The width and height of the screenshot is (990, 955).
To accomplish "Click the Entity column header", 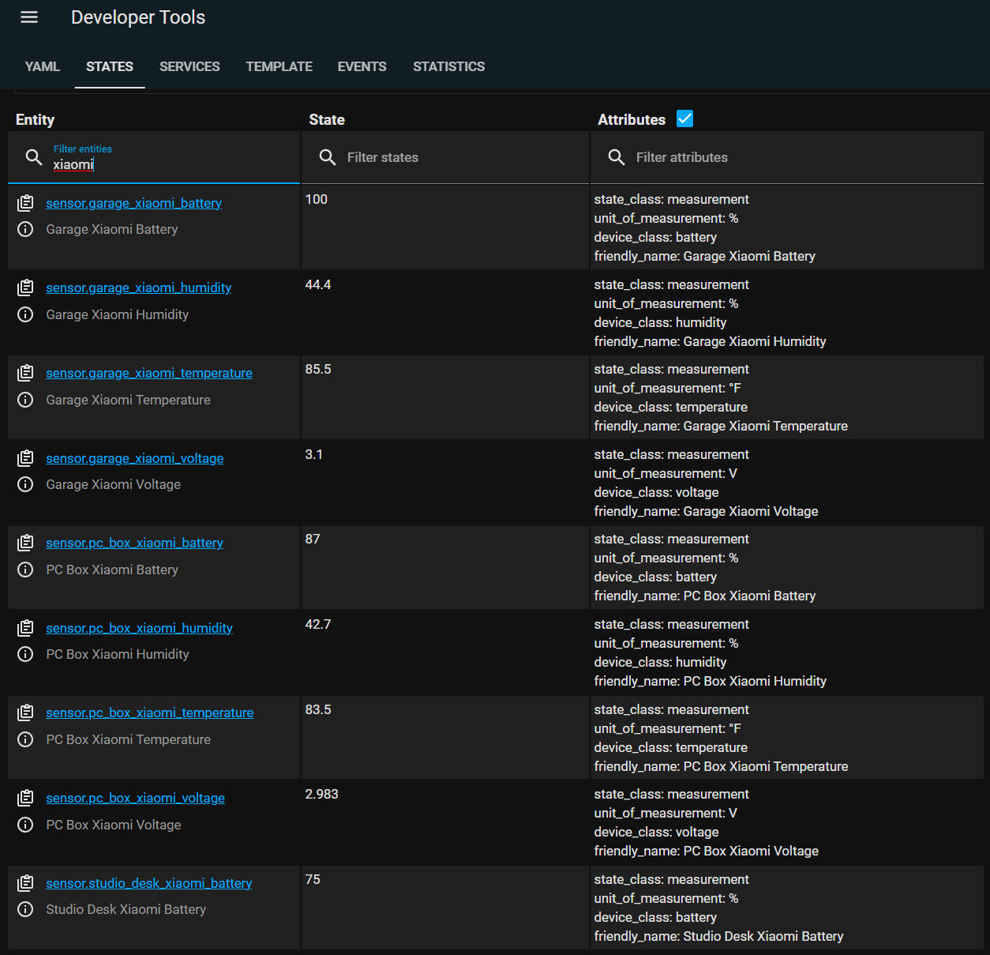I will coord(35,119).
